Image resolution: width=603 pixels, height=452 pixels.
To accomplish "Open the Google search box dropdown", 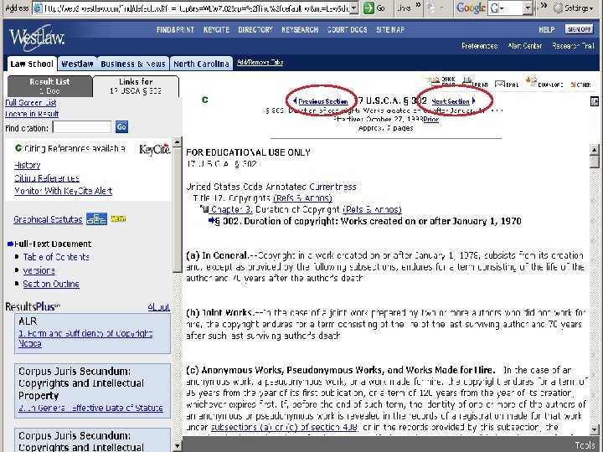I will click(528, 8).
